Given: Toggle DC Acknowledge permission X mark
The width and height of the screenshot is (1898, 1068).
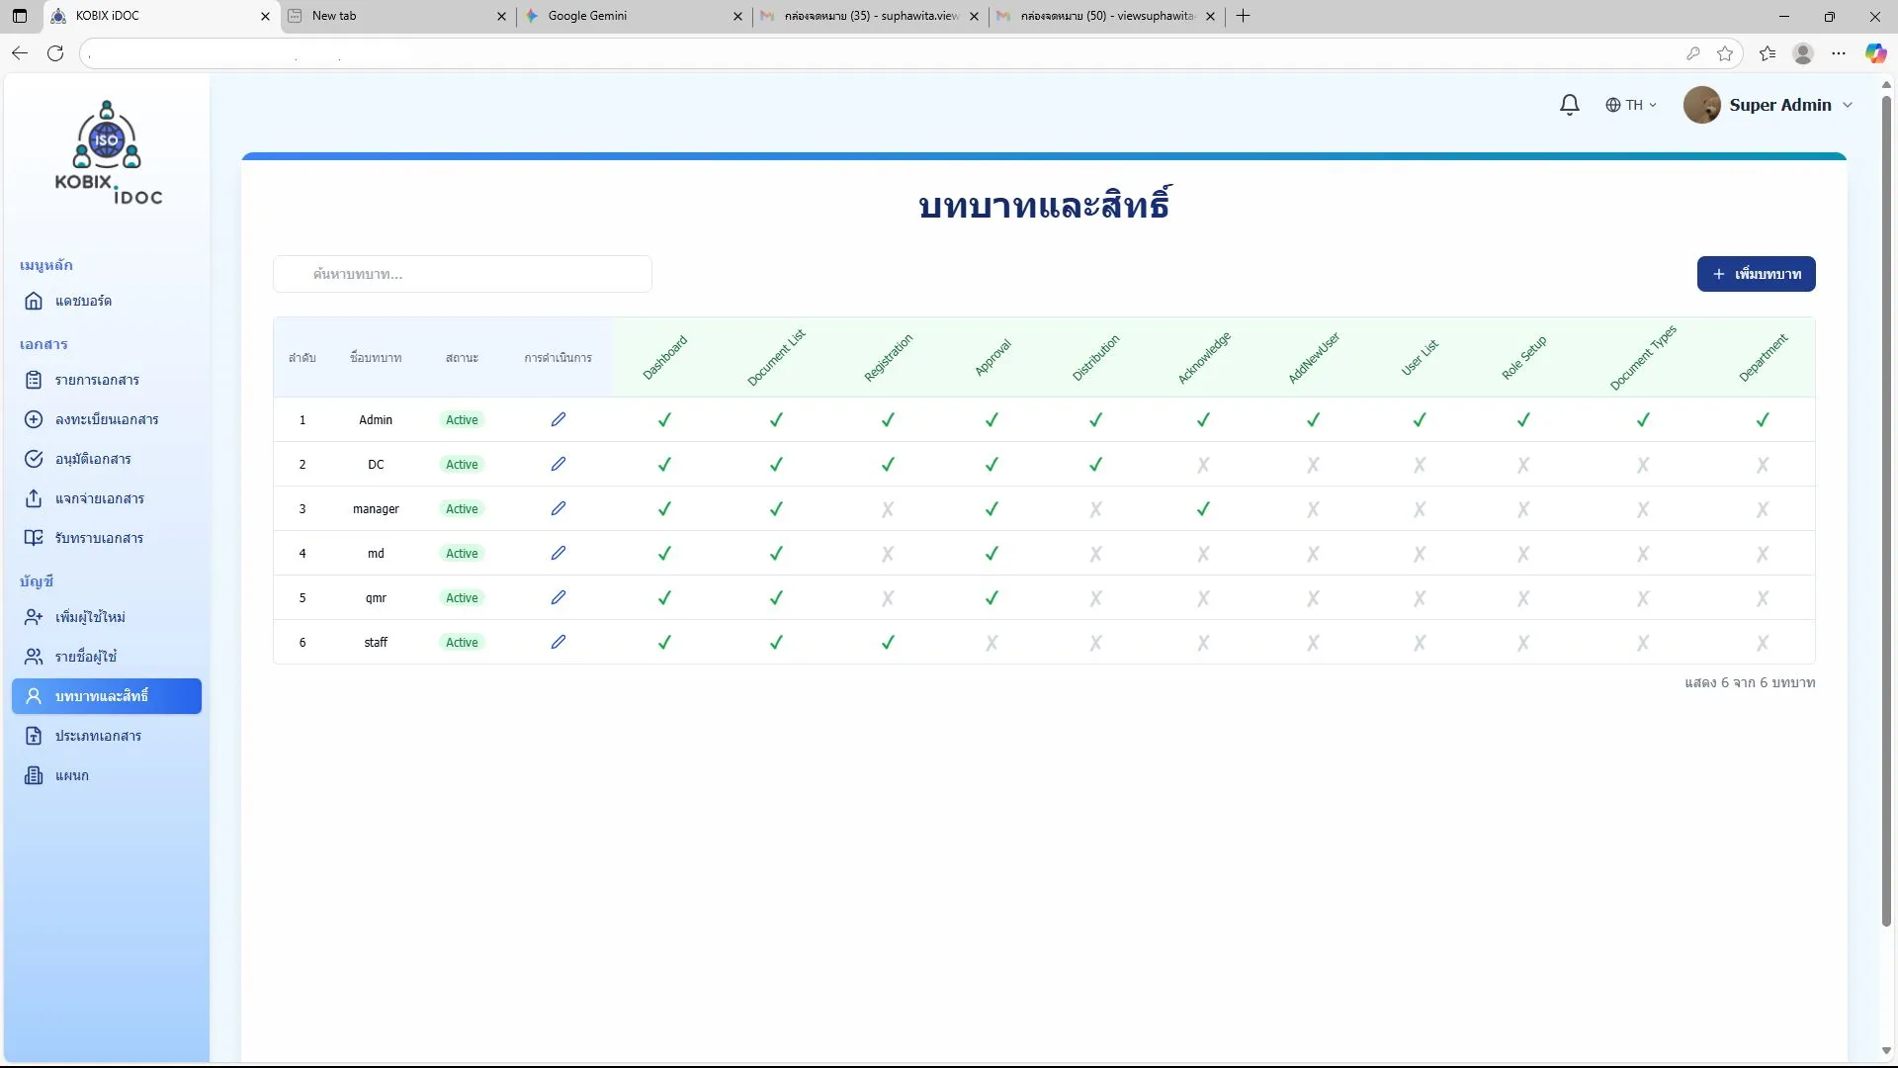Looking at the screenshot, I should pos(1203,465).
